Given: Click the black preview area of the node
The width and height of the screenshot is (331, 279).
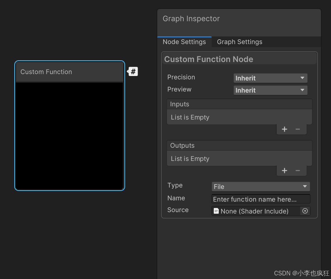Looking at the screenshot, I should point(70,136).
